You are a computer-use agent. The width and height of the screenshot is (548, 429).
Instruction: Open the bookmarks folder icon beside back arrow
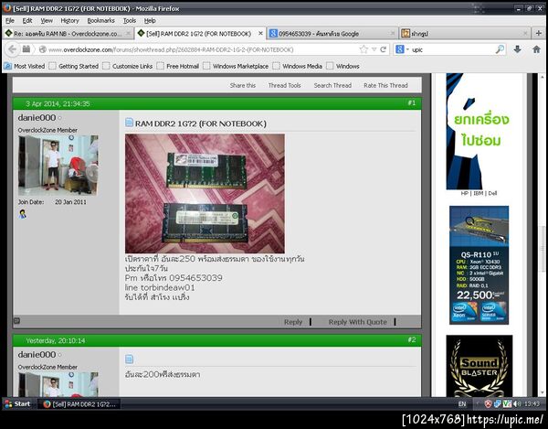(26, 49)
